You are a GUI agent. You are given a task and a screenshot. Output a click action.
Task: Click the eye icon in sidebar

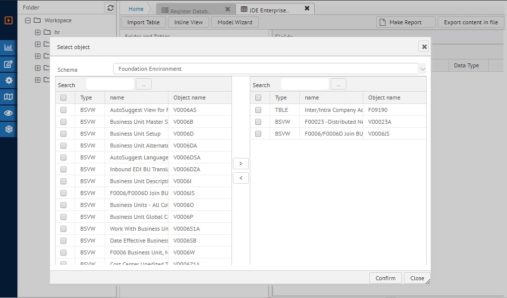point(8,113)
